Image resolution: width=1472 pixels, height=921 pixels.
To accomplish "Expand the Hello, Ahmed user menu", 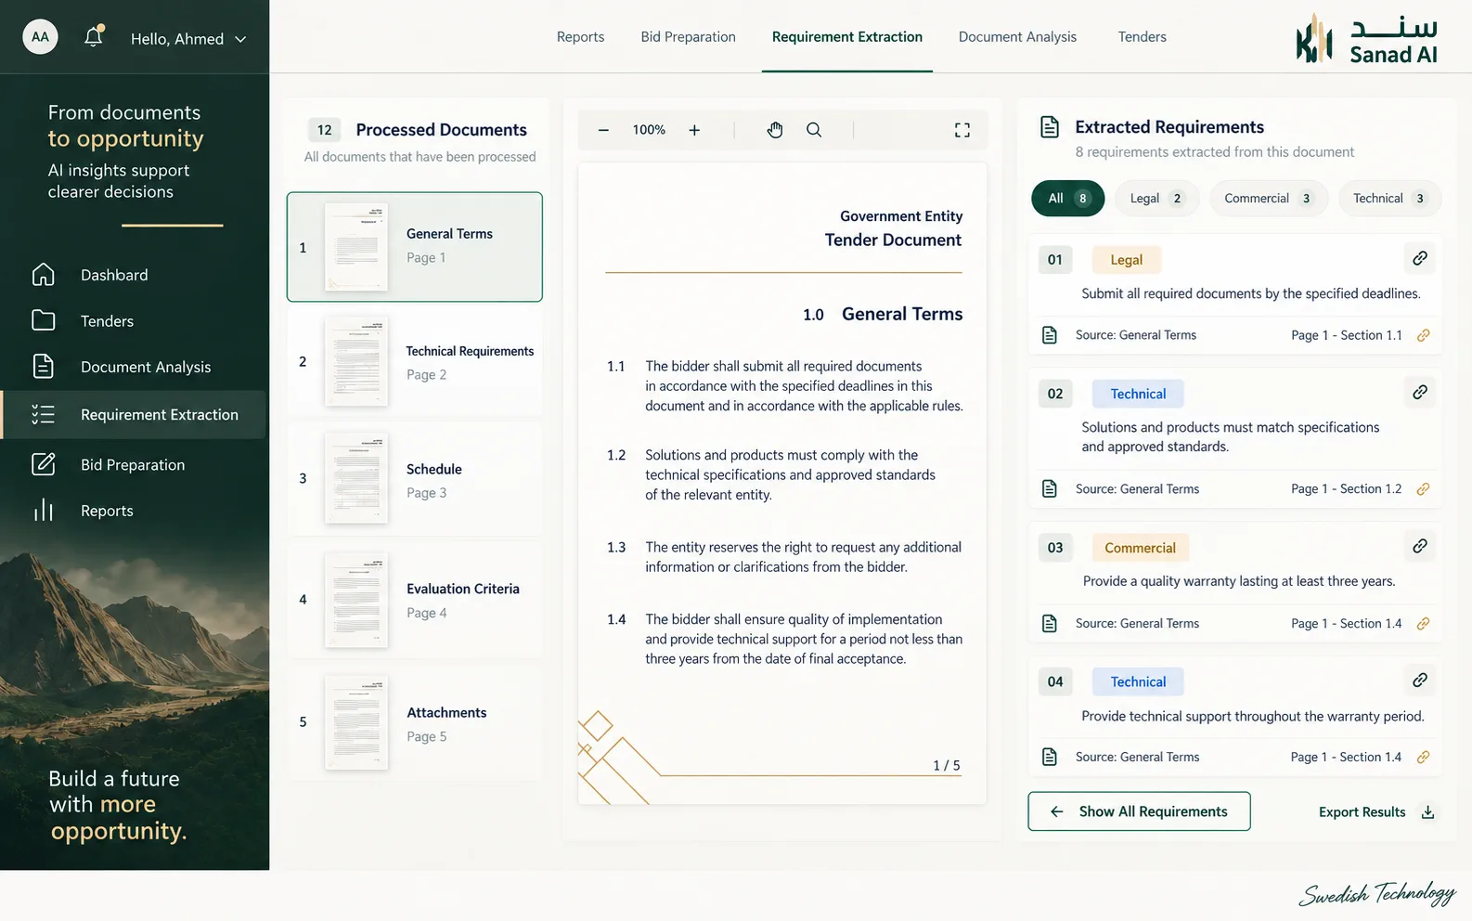I will 188,39.
